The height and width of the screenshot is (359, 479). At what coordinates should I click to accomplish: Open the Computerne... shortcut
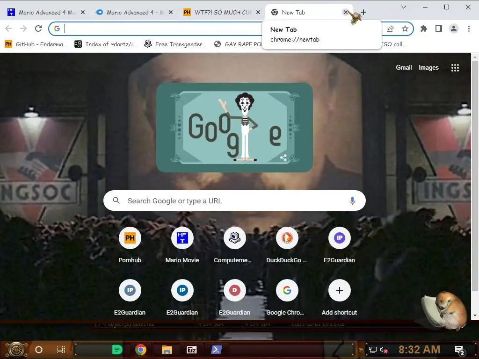[x=235, y=246]
